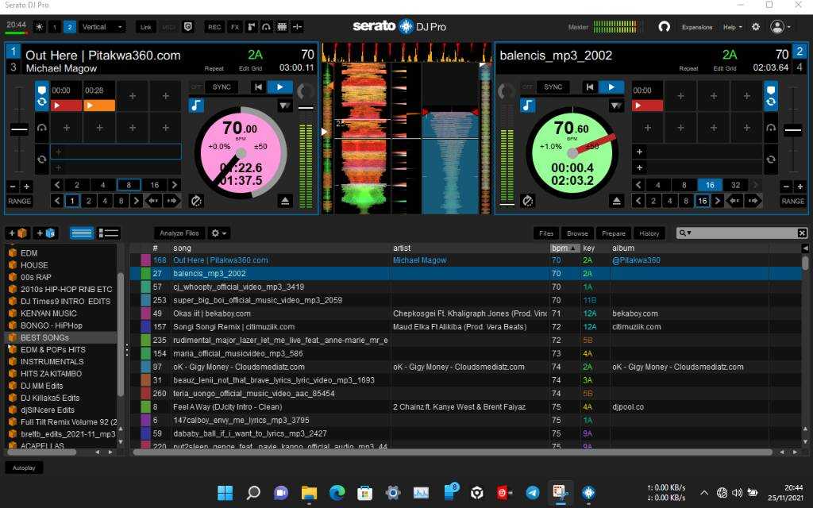Show next auto loop sizes on deck 1
813x508 pixels.
(x=175, y=184)
